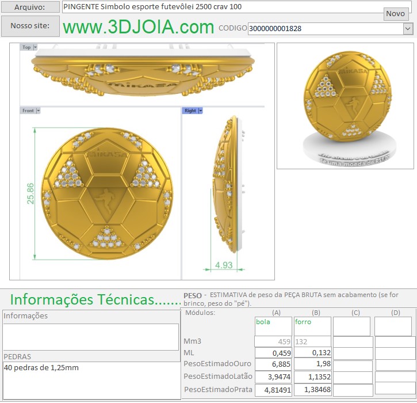
Task: Open the Front viewport dropdown arrow
Action: pyautogui.click(x=39, y=111)
